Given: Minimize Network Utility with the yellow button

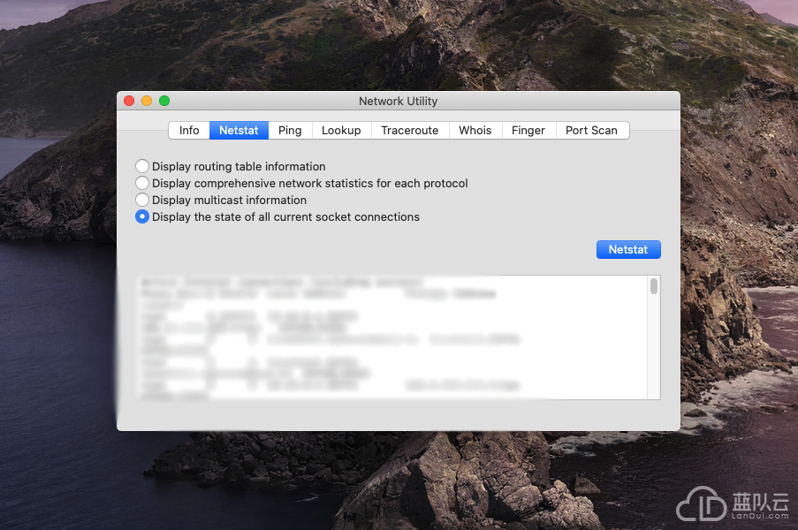Looking at the screenshot, I should tap(147, 101).
